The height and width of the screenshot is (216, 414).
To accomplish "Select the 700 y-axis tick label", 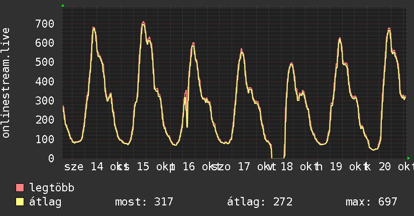I will (x=45, y=24).
